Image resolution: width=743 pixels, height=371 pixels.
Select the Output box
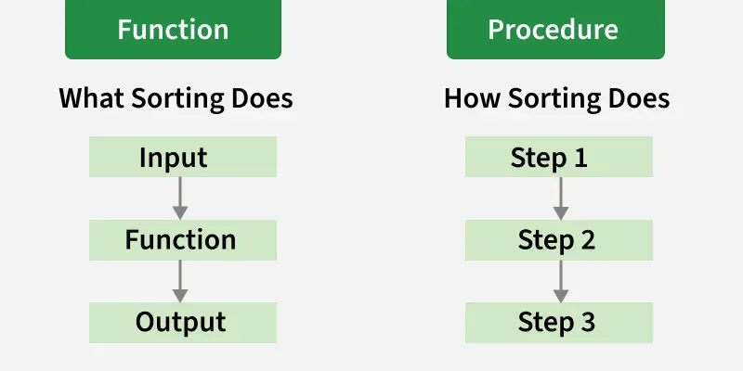[x=182, y=323]
